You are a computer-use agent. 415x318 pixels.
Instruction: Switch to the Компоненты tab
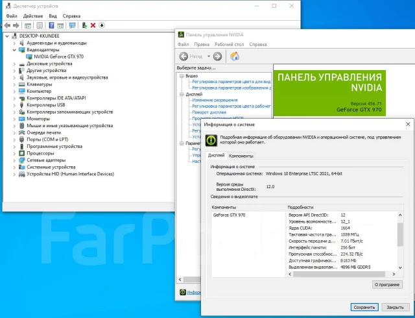coord(241,156)
